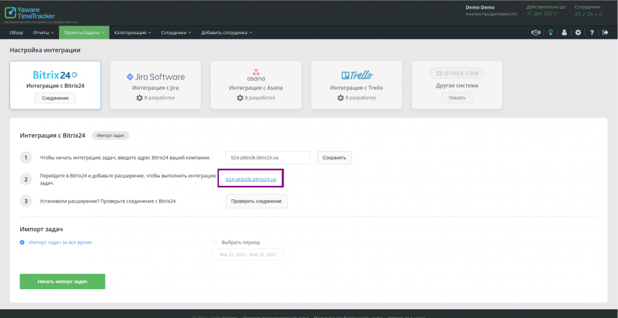This screenshot has width=618, height=318.
Task: Click the Интеграция с Asana label
Action: 256,88
